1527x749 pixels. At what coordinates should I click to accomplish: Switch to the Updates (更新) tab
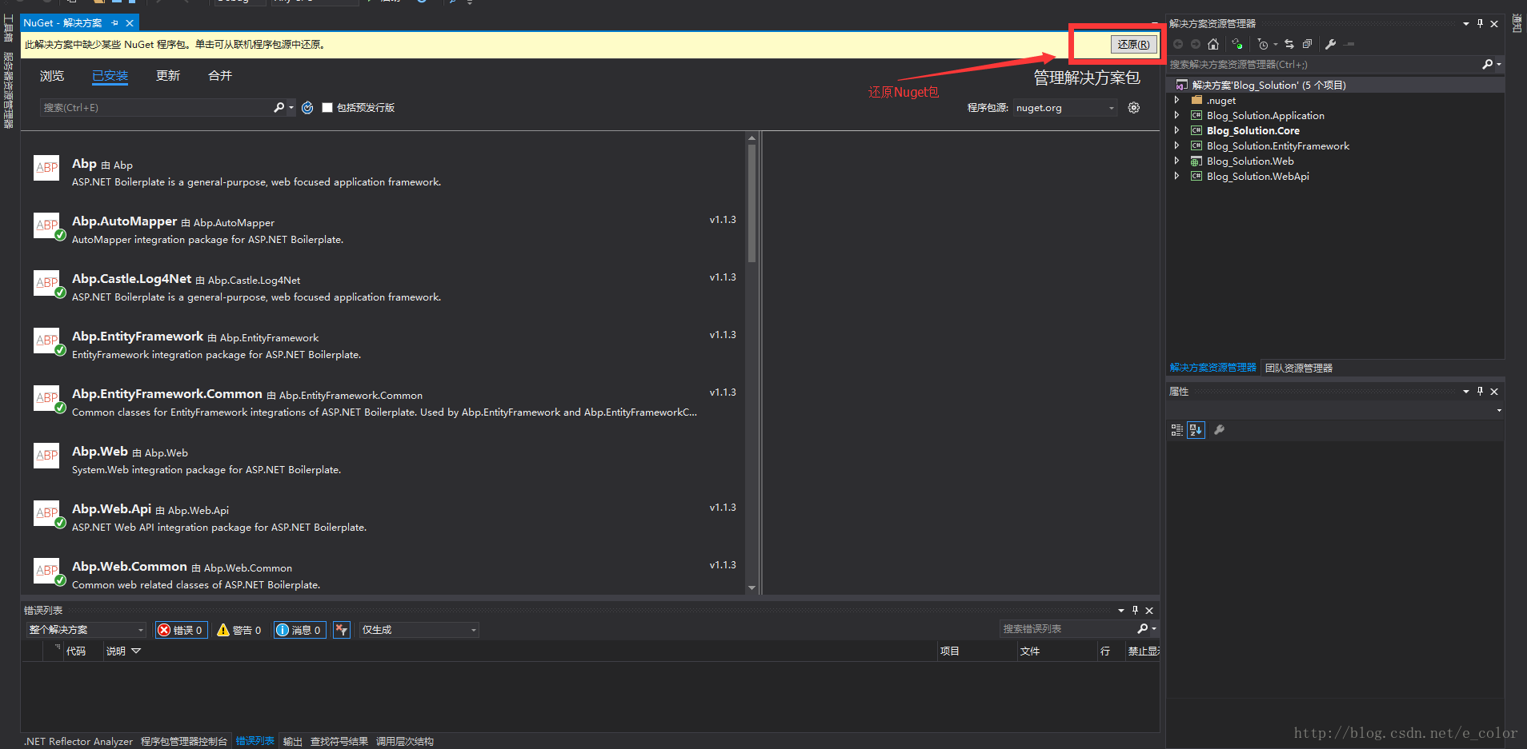168,76
